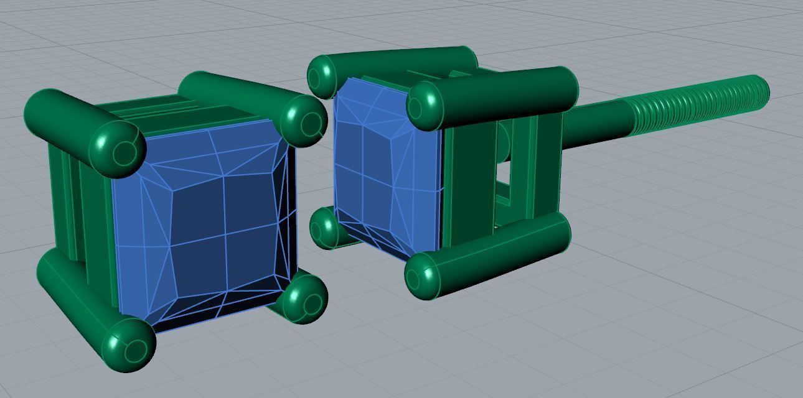Select the left model's top-left cylinder
Screen dimensions: 803x398
click(85, 133)
